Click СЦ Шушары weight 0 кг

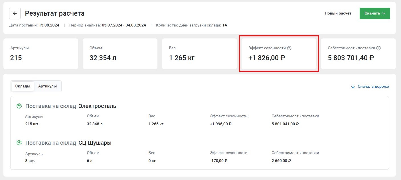click(152, 161)
